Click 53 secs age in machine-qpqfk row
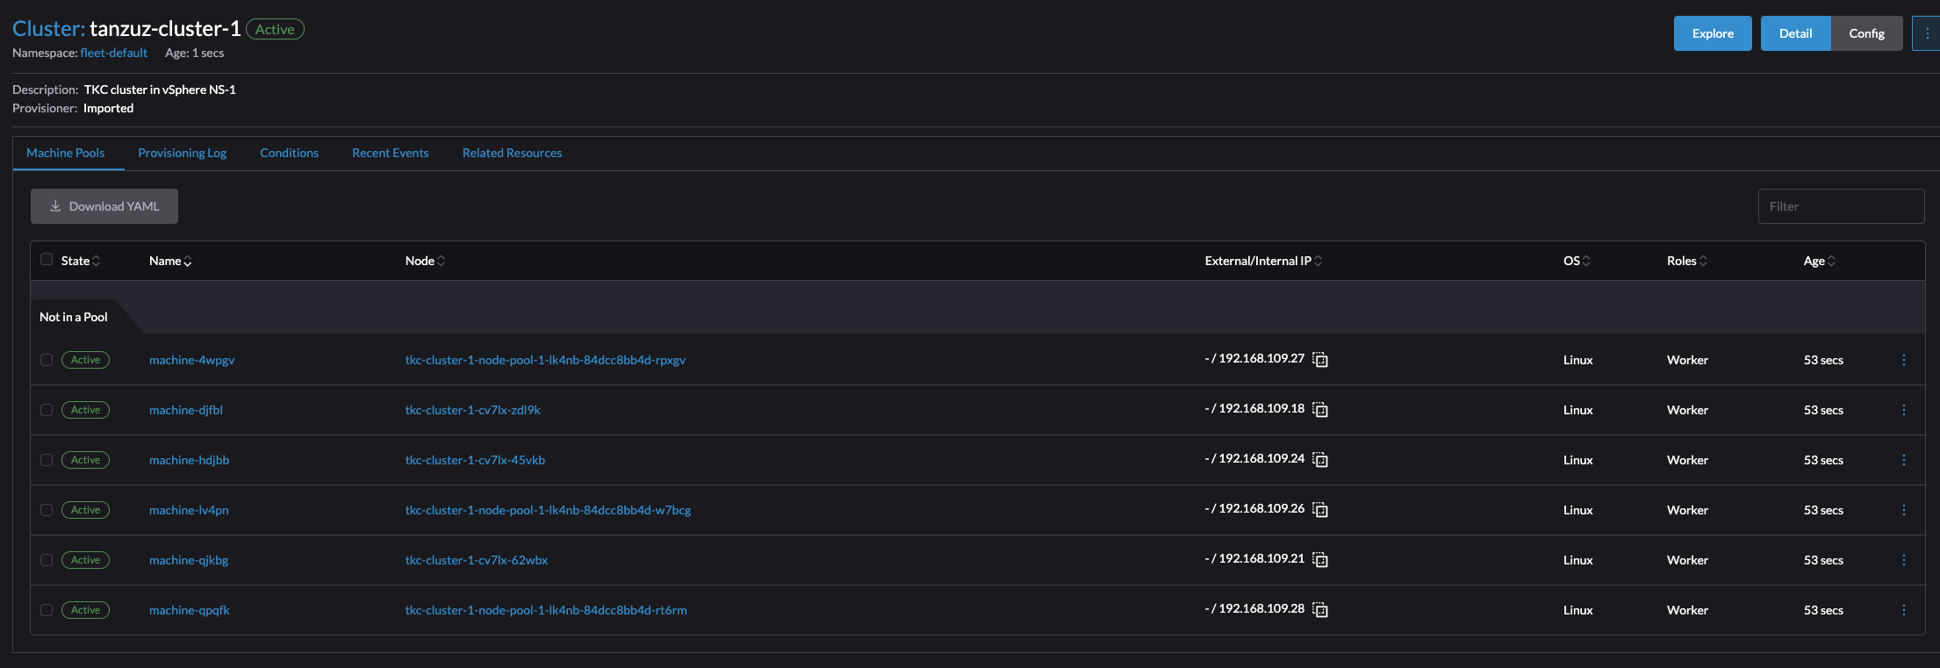The image size is (1940, 668). [1823, 610]
